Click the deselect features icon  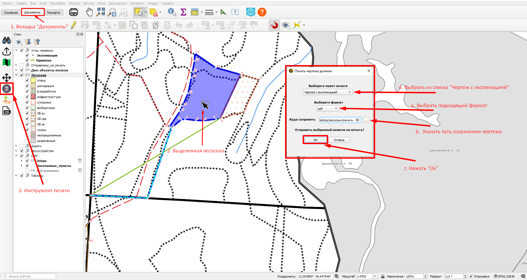point(154,12)
